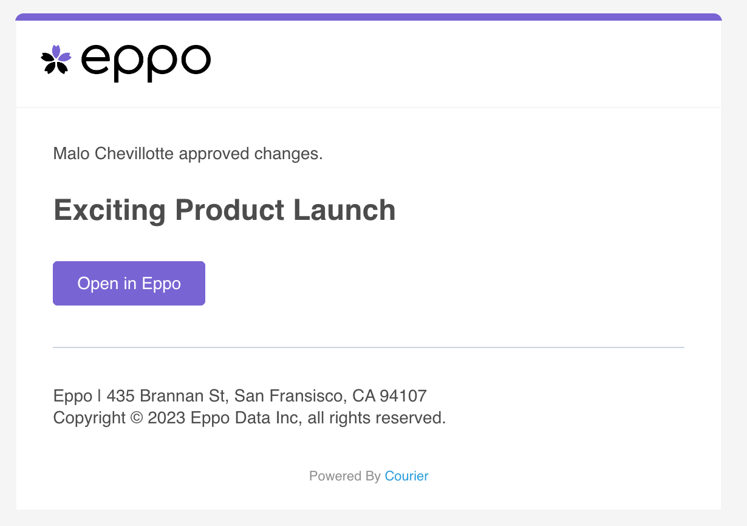The image size is (747, 526).
Task: Click the eppo wordmark in header
Action: tap(146, 61)
